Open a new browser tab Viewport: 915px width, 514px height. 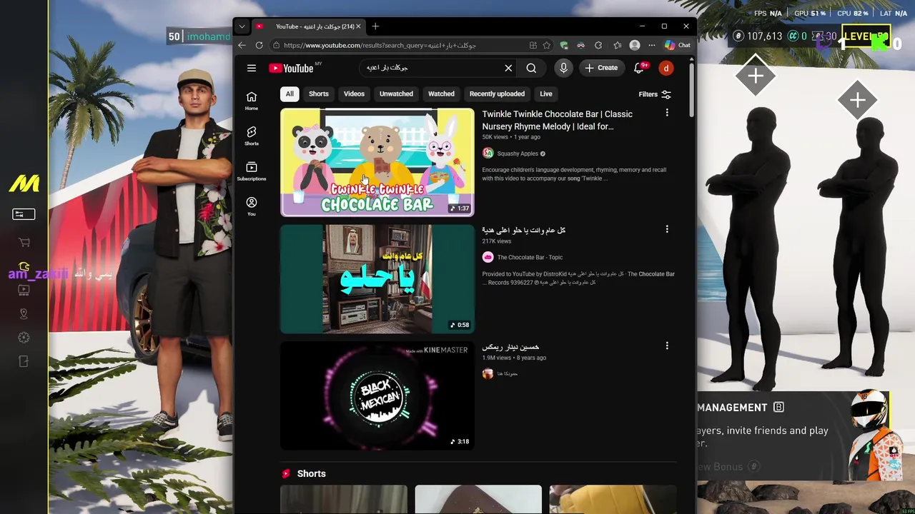pyautogui.click(x=375, y=26)
